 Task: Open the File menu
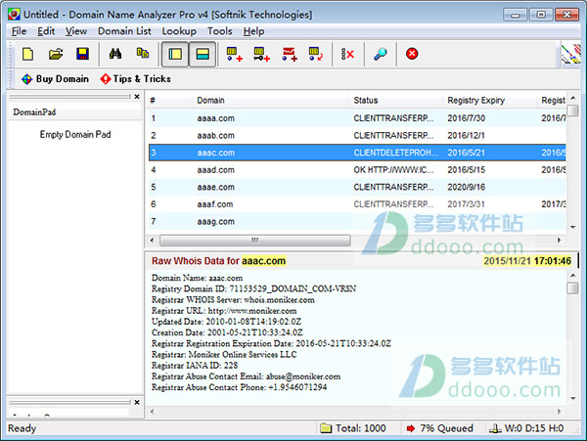point(19,31)
